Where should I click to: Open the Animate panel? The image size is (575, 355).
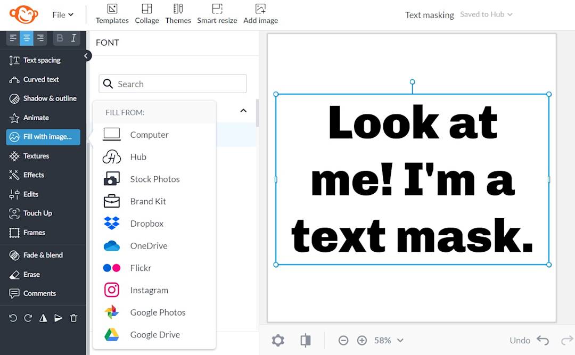29,118
